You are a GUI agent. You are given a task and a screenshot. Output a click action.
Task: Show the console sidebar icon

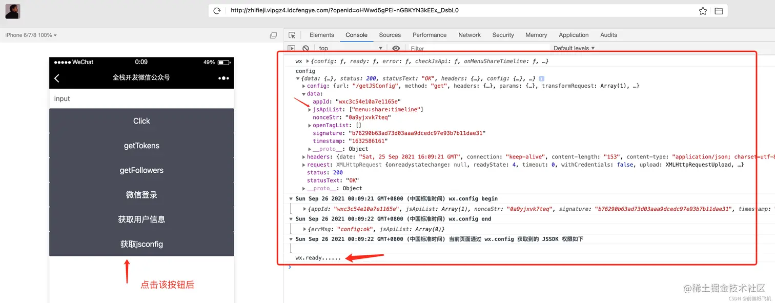coord(292,48)
